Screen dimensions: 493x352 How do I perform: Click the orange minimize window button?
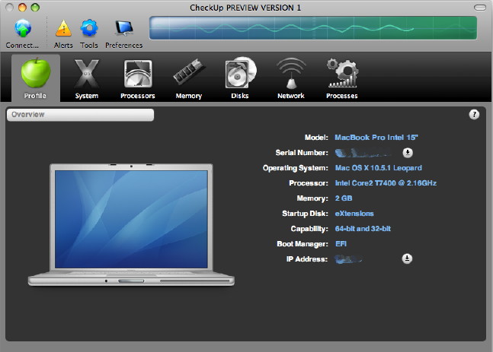[22, 7]
